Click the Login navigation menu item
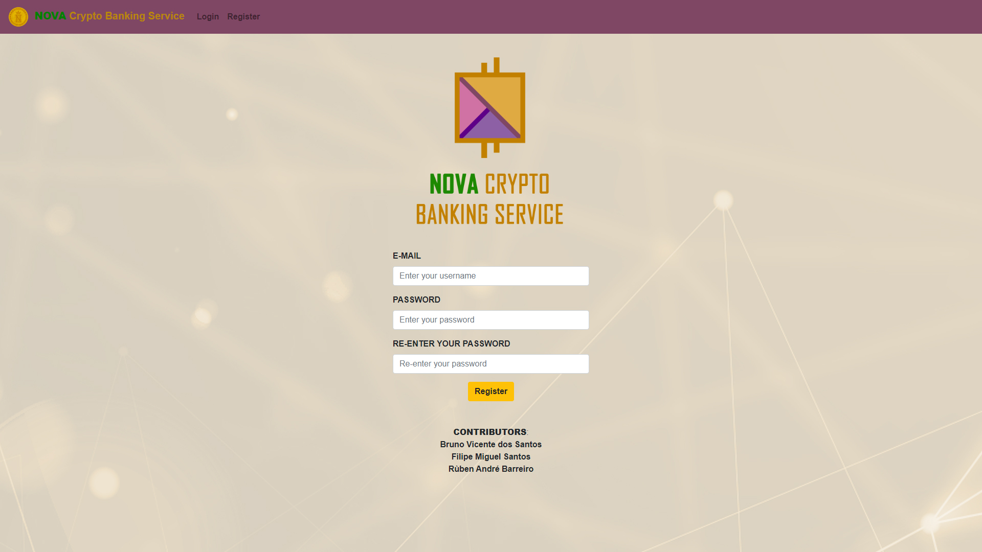982x552 pixels. [x=208, y=16]
